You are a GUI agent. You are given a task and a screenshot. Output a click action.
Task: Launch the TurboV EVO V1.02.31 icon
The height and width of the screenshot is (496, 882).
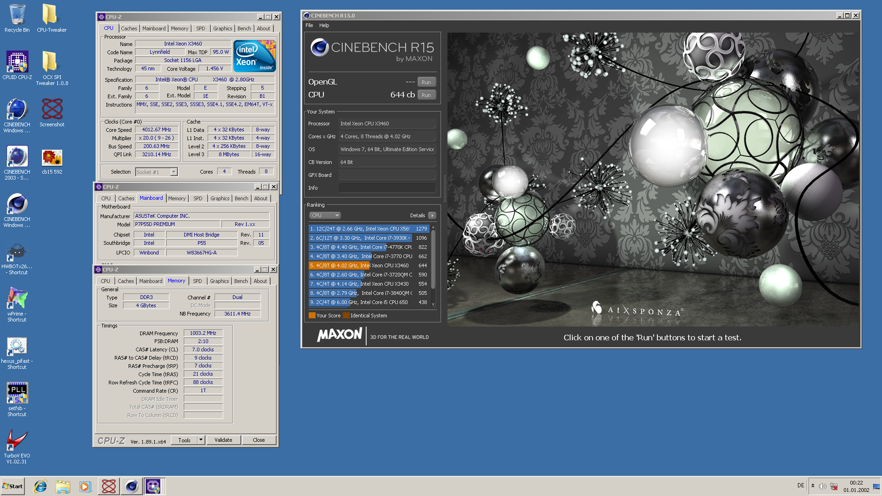[x=17, y=447]
